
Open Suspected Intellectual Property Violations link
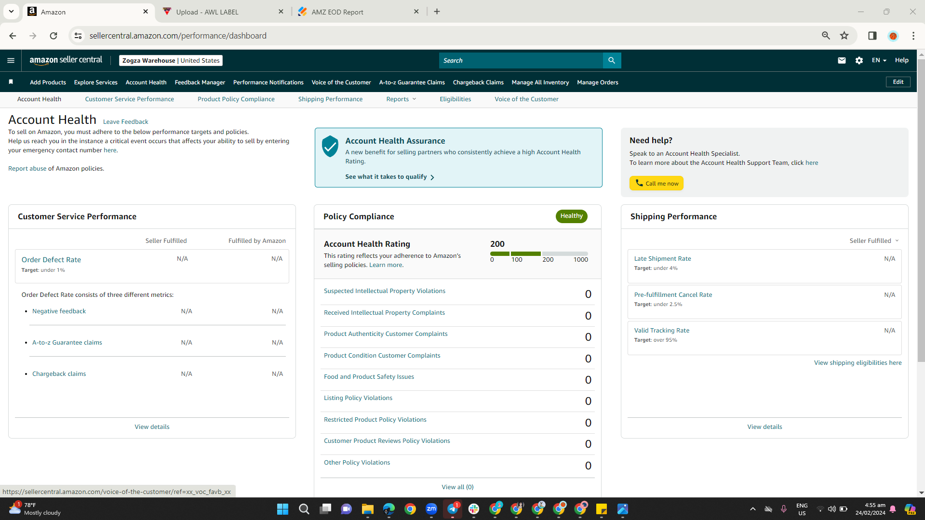[384, 291]
